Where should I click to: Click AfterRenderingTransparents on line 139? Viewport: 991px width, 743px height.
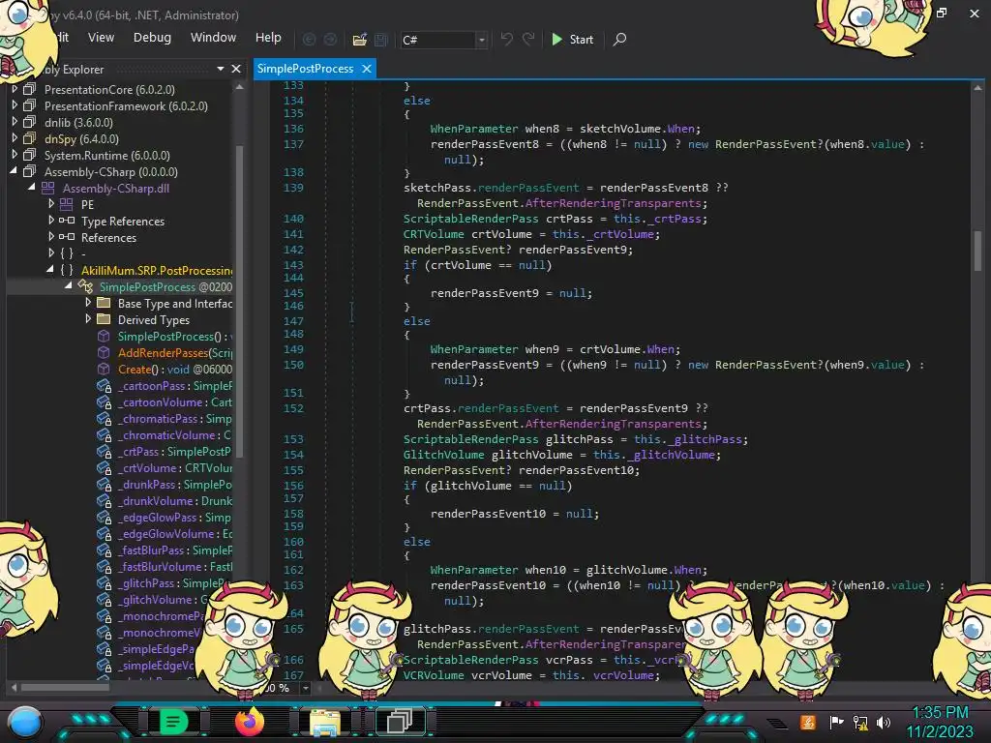[613, 203]
